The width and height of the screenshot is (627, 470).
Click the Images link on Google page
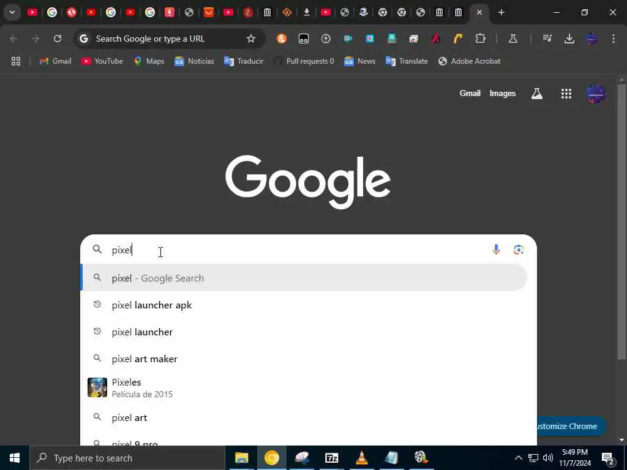502,94
